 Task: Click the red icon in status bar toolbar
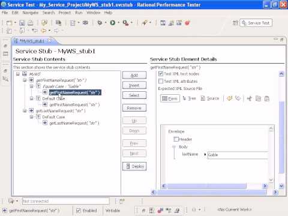(x=160, y=210)
